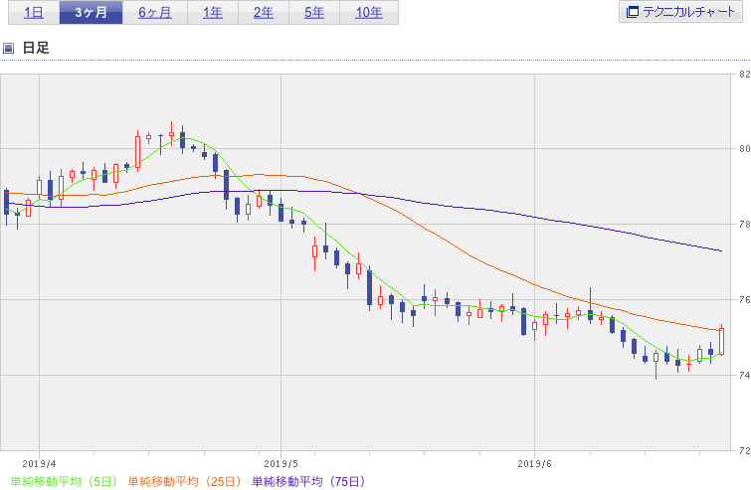
Task: Click the 単純移動平均（75日） legend label
Action: [309, 481]
